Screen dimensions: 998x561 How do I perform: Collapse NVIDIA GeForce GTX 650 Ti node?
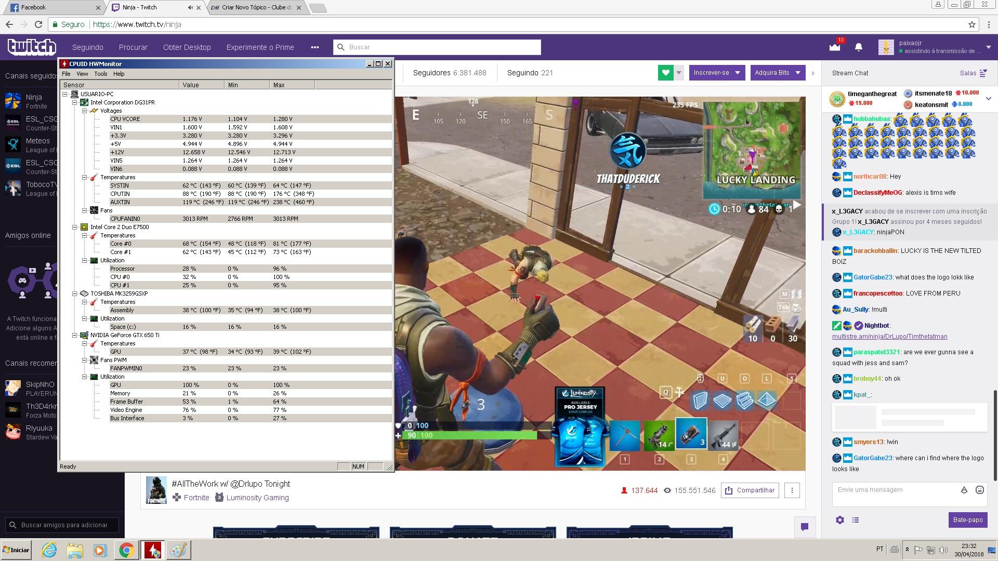(x=75, y=335)
